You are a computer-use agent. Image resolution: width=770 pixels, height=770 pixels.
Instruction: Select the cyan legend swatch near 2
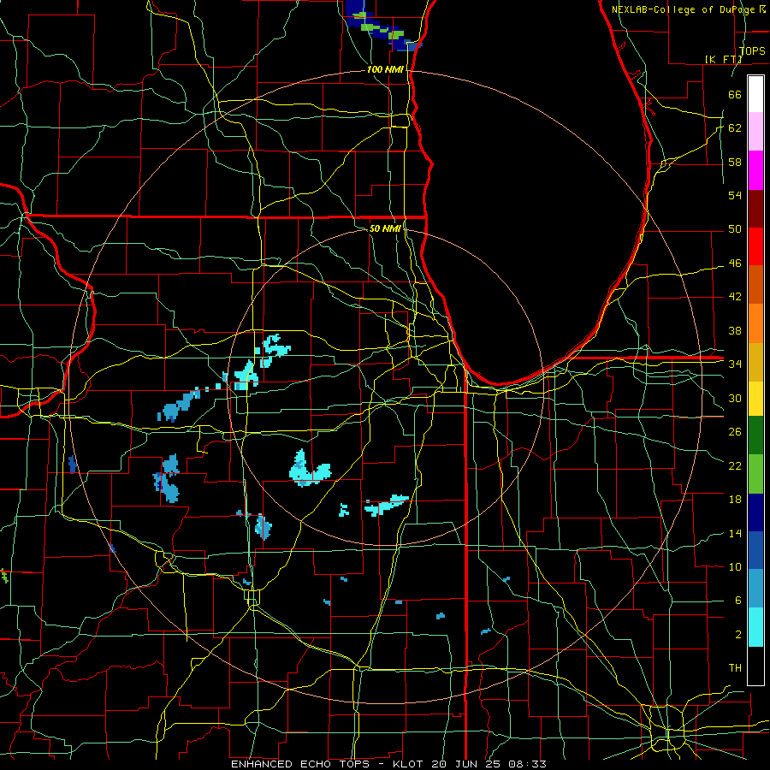[755, 627]
